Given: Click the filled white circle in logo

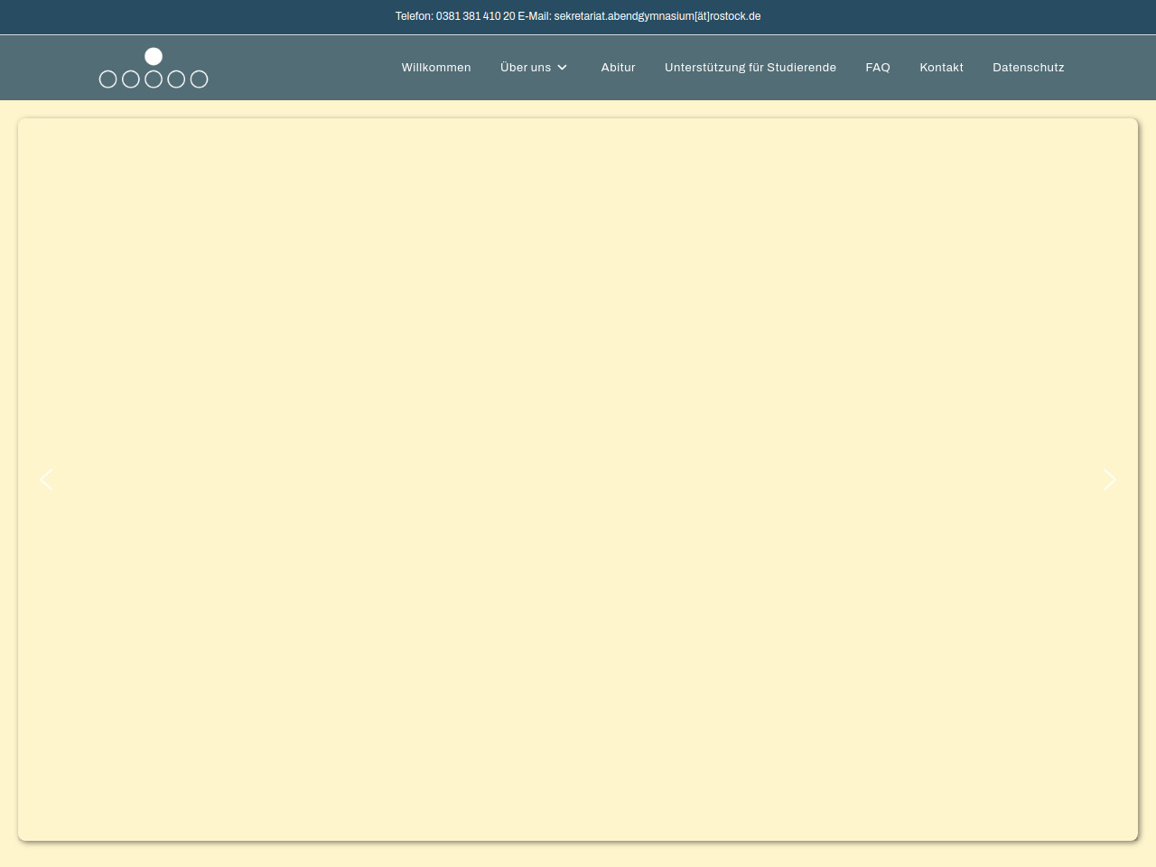Looking at the screenshot, I should [154, 57].
